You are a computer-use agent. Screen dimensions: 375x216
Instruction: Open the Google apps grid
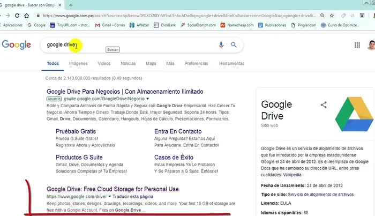357,45
